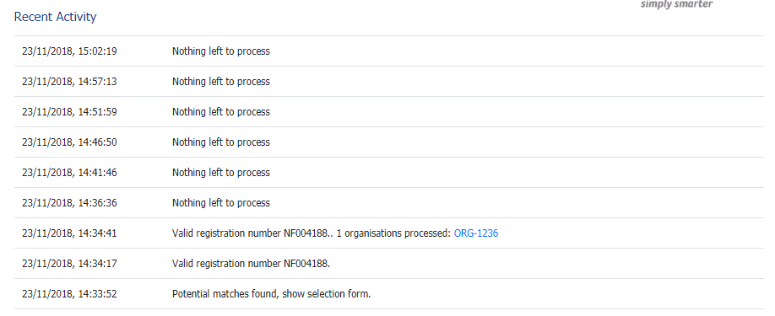The image size is (775, 316).
Task: Click the 'simply smarter' logo tagline
Action: pos(676,4)
